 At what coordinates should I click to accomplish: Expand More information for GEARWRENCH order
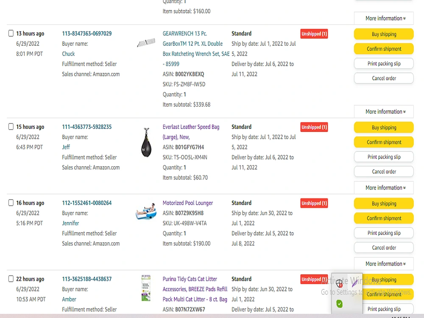384,112
